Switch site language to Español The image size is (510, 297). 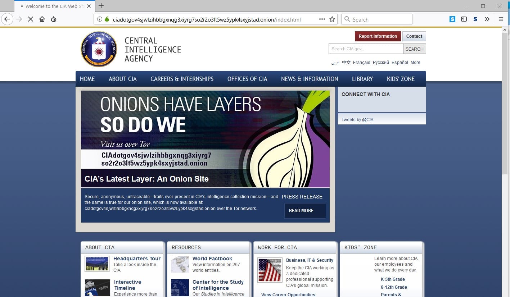coord(400,63)
